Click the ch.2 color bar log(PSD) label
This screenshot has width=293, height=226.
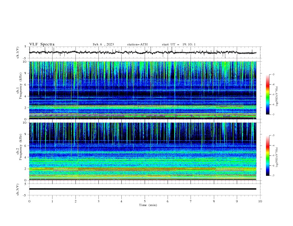(x=277, y=157)
